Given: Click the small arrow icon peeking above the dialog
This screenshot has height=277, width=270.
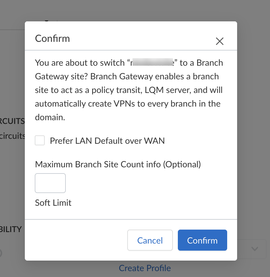Looking at the screenshot, I should pos(47,21).
